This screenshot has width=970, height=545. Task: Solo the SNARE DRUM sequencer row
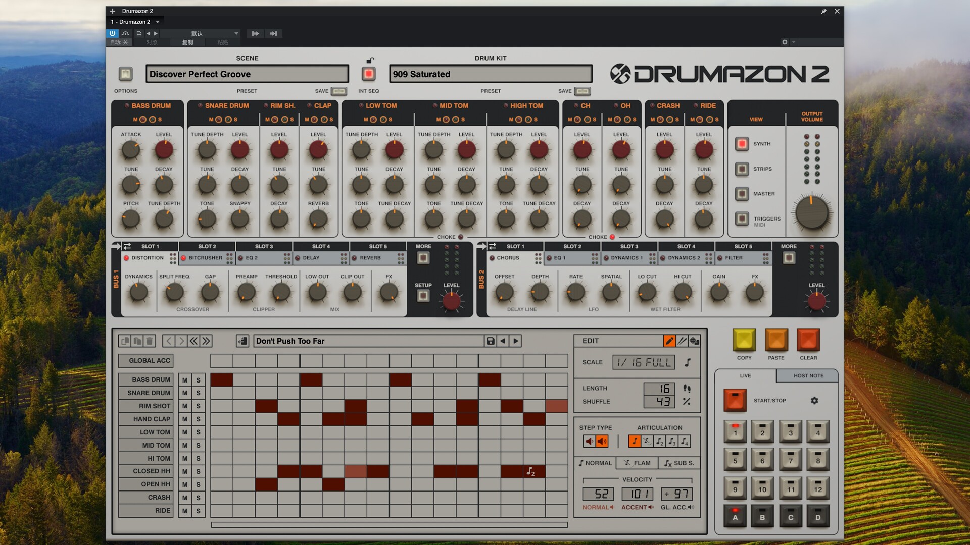tap(198, 393)
